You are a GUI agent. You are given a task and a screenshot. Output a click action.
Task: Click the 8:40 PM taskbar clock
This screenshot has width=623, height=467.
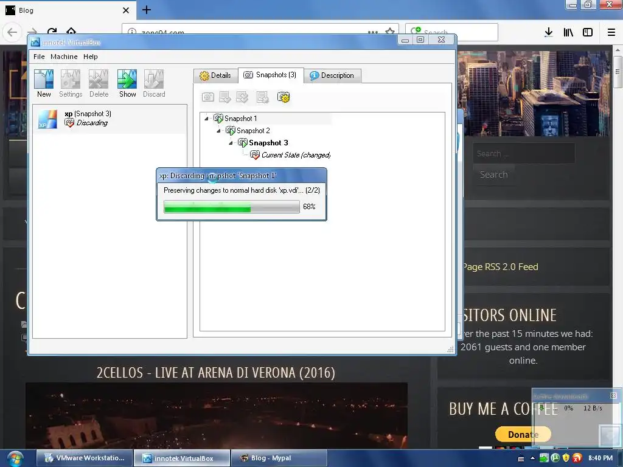(x=600, y=458)
